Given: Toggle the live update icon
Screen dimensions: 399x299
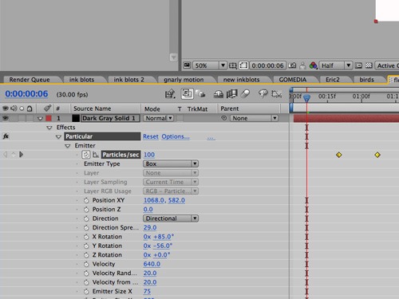Looking at the screenshot, I should point(187,93).
